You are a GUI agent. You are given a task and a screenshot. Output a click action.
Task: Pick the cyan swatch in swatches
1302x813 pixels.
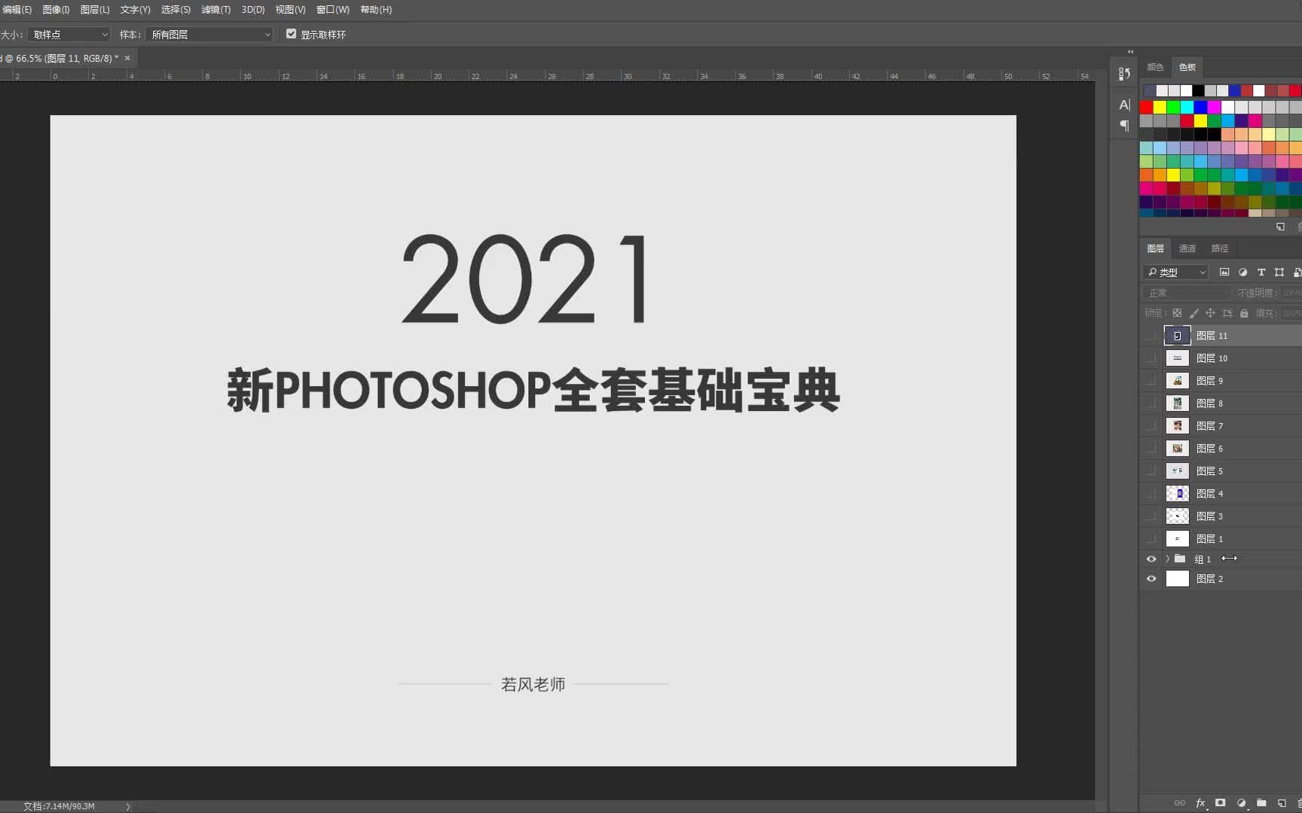1187,107
